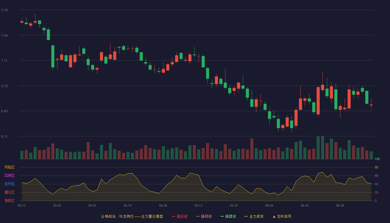This screenshot has height=223, width=390.
Task: Click the last volume bar on the right
Action: click(371, 155)
